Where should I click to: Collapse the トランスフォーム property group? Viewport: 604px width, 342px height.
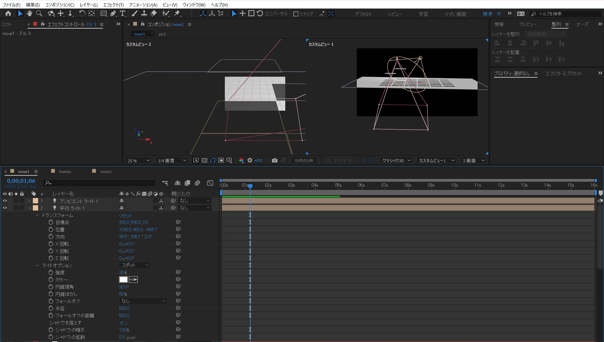[37, 215]
